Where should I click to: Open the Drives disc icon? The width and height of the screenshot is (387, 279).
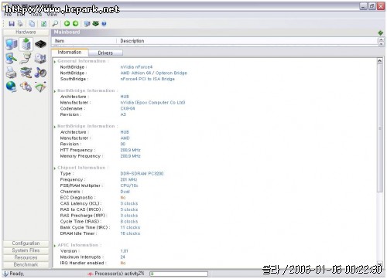point(40,59)
